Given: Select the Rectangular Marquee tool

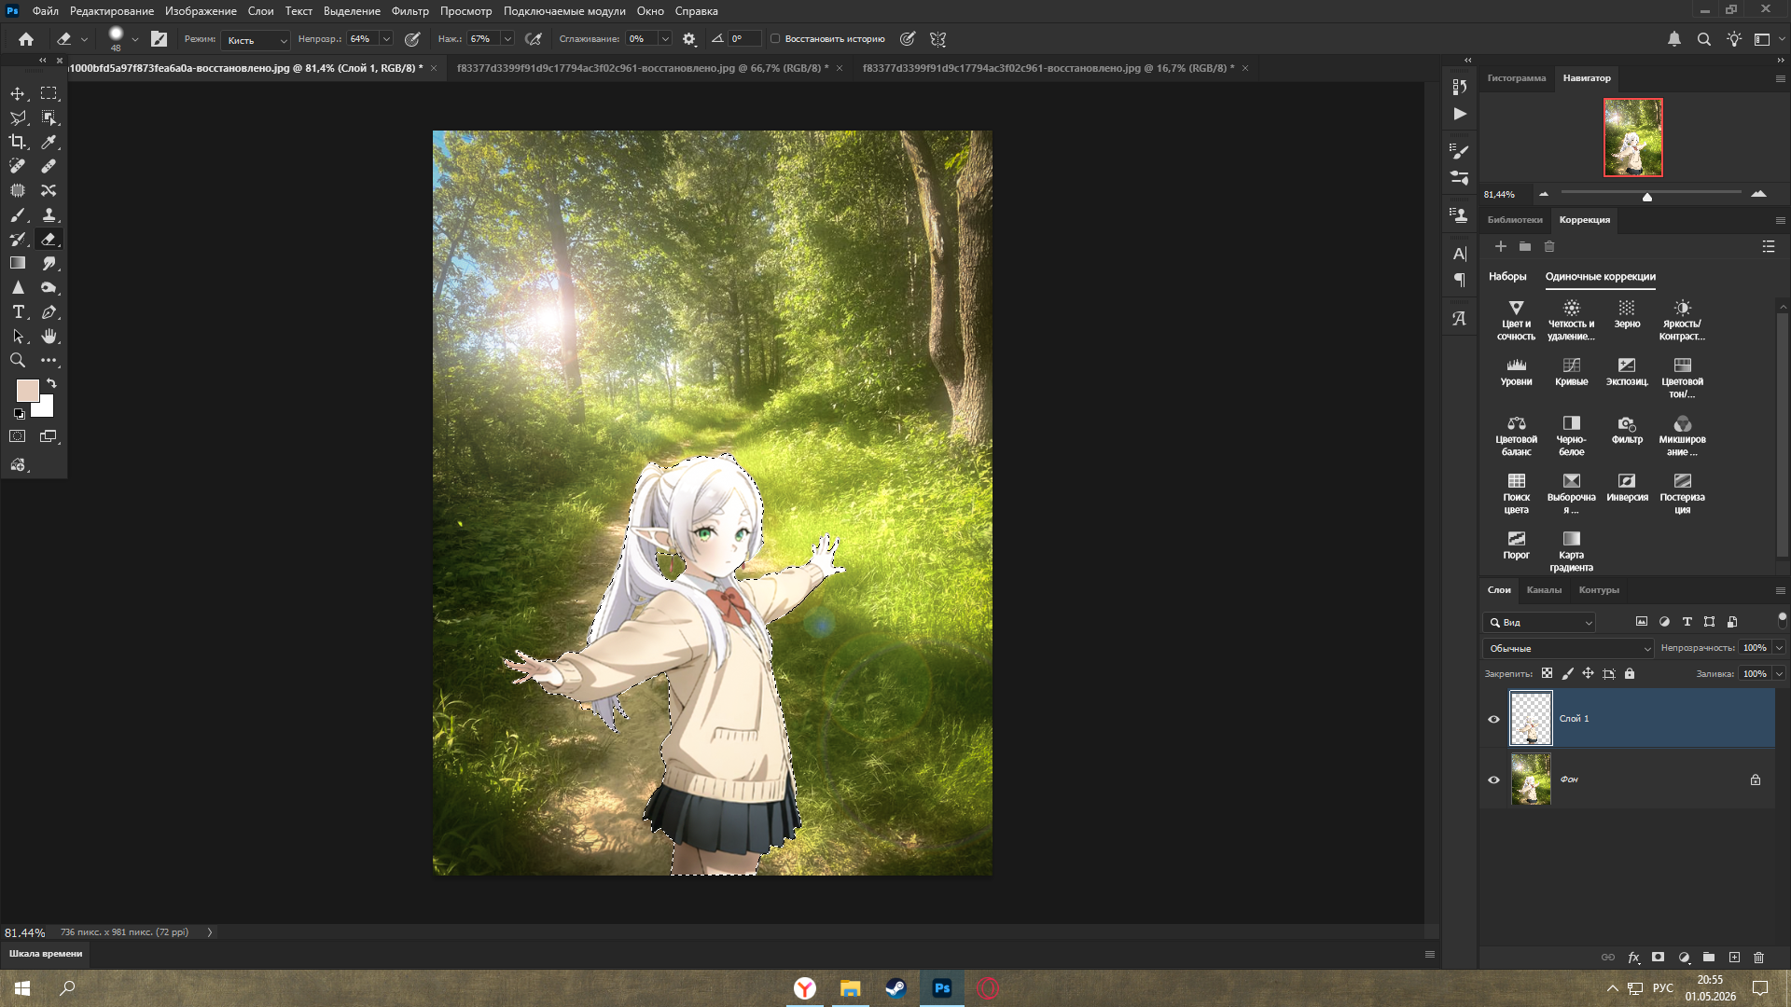Looking at the screenshot, I should point(49,93).
